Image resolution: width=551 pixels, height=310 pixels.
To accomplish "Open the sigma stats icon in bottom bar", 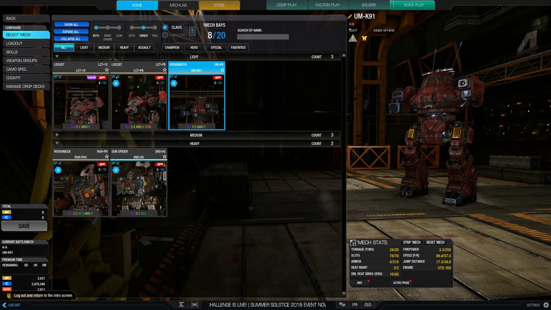I will coord(181,304).
